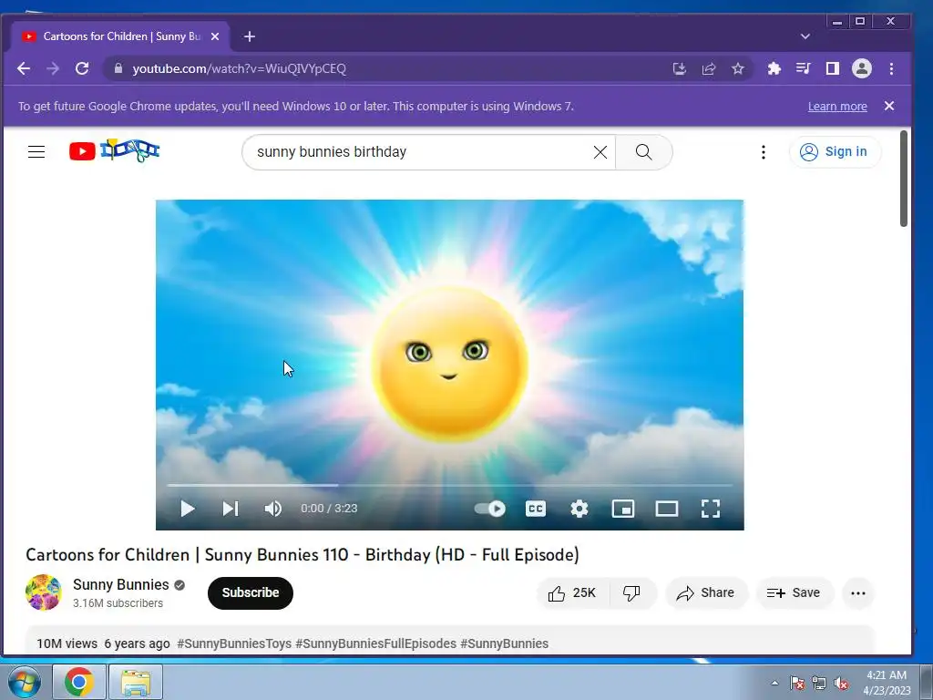Open the Chrome extensions puzzle icon
The image size is (933, 700).
pos(774,68)
